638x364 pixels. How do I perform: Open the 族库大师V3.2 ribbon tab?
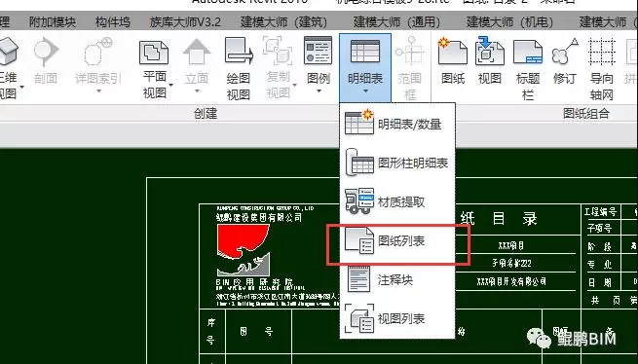(185, 22)
